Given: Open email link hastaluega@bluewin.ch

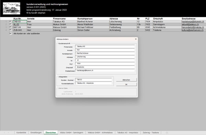Looking at the screenshot, I should [193, 22].
